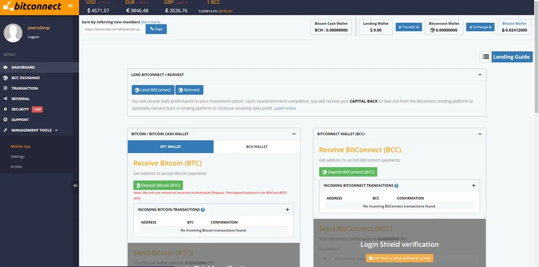This screenshot has width=539, height=267.
Task: Click the GBP price ticker
Action: tap(176, 7)
